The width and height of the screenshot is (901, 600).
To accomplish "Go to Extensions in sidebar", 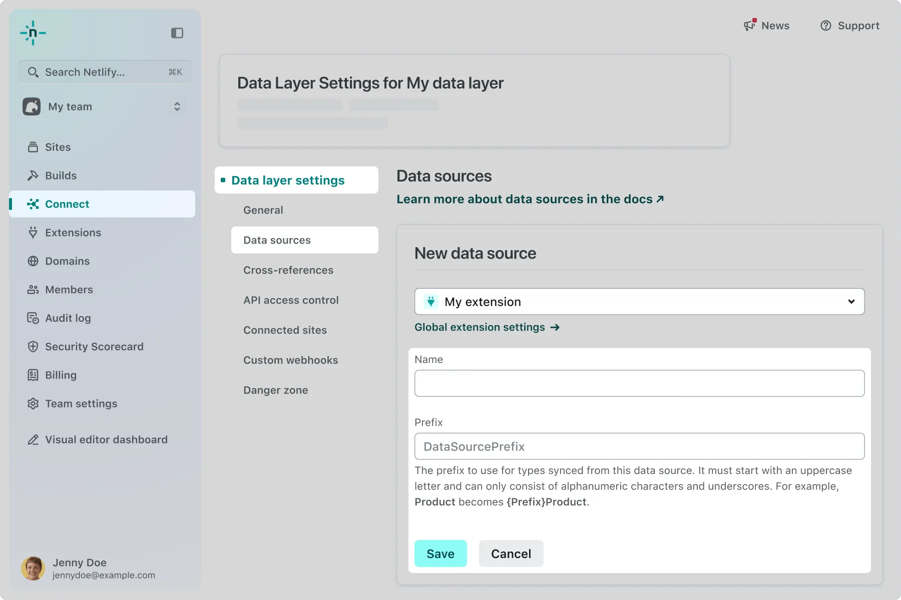I will (102, 232).
